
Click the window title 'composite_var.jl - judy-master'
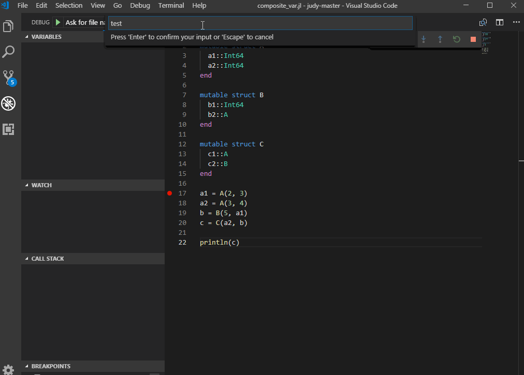point(299,6)
